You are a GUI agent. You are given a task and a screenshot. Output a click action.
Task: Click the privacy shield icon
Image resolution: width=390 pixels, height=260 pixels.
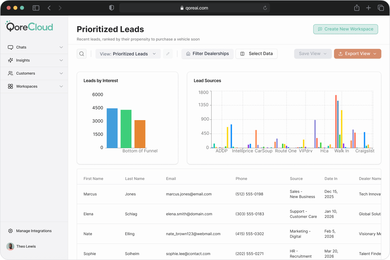pyautogui.click(x=111, y=8)
